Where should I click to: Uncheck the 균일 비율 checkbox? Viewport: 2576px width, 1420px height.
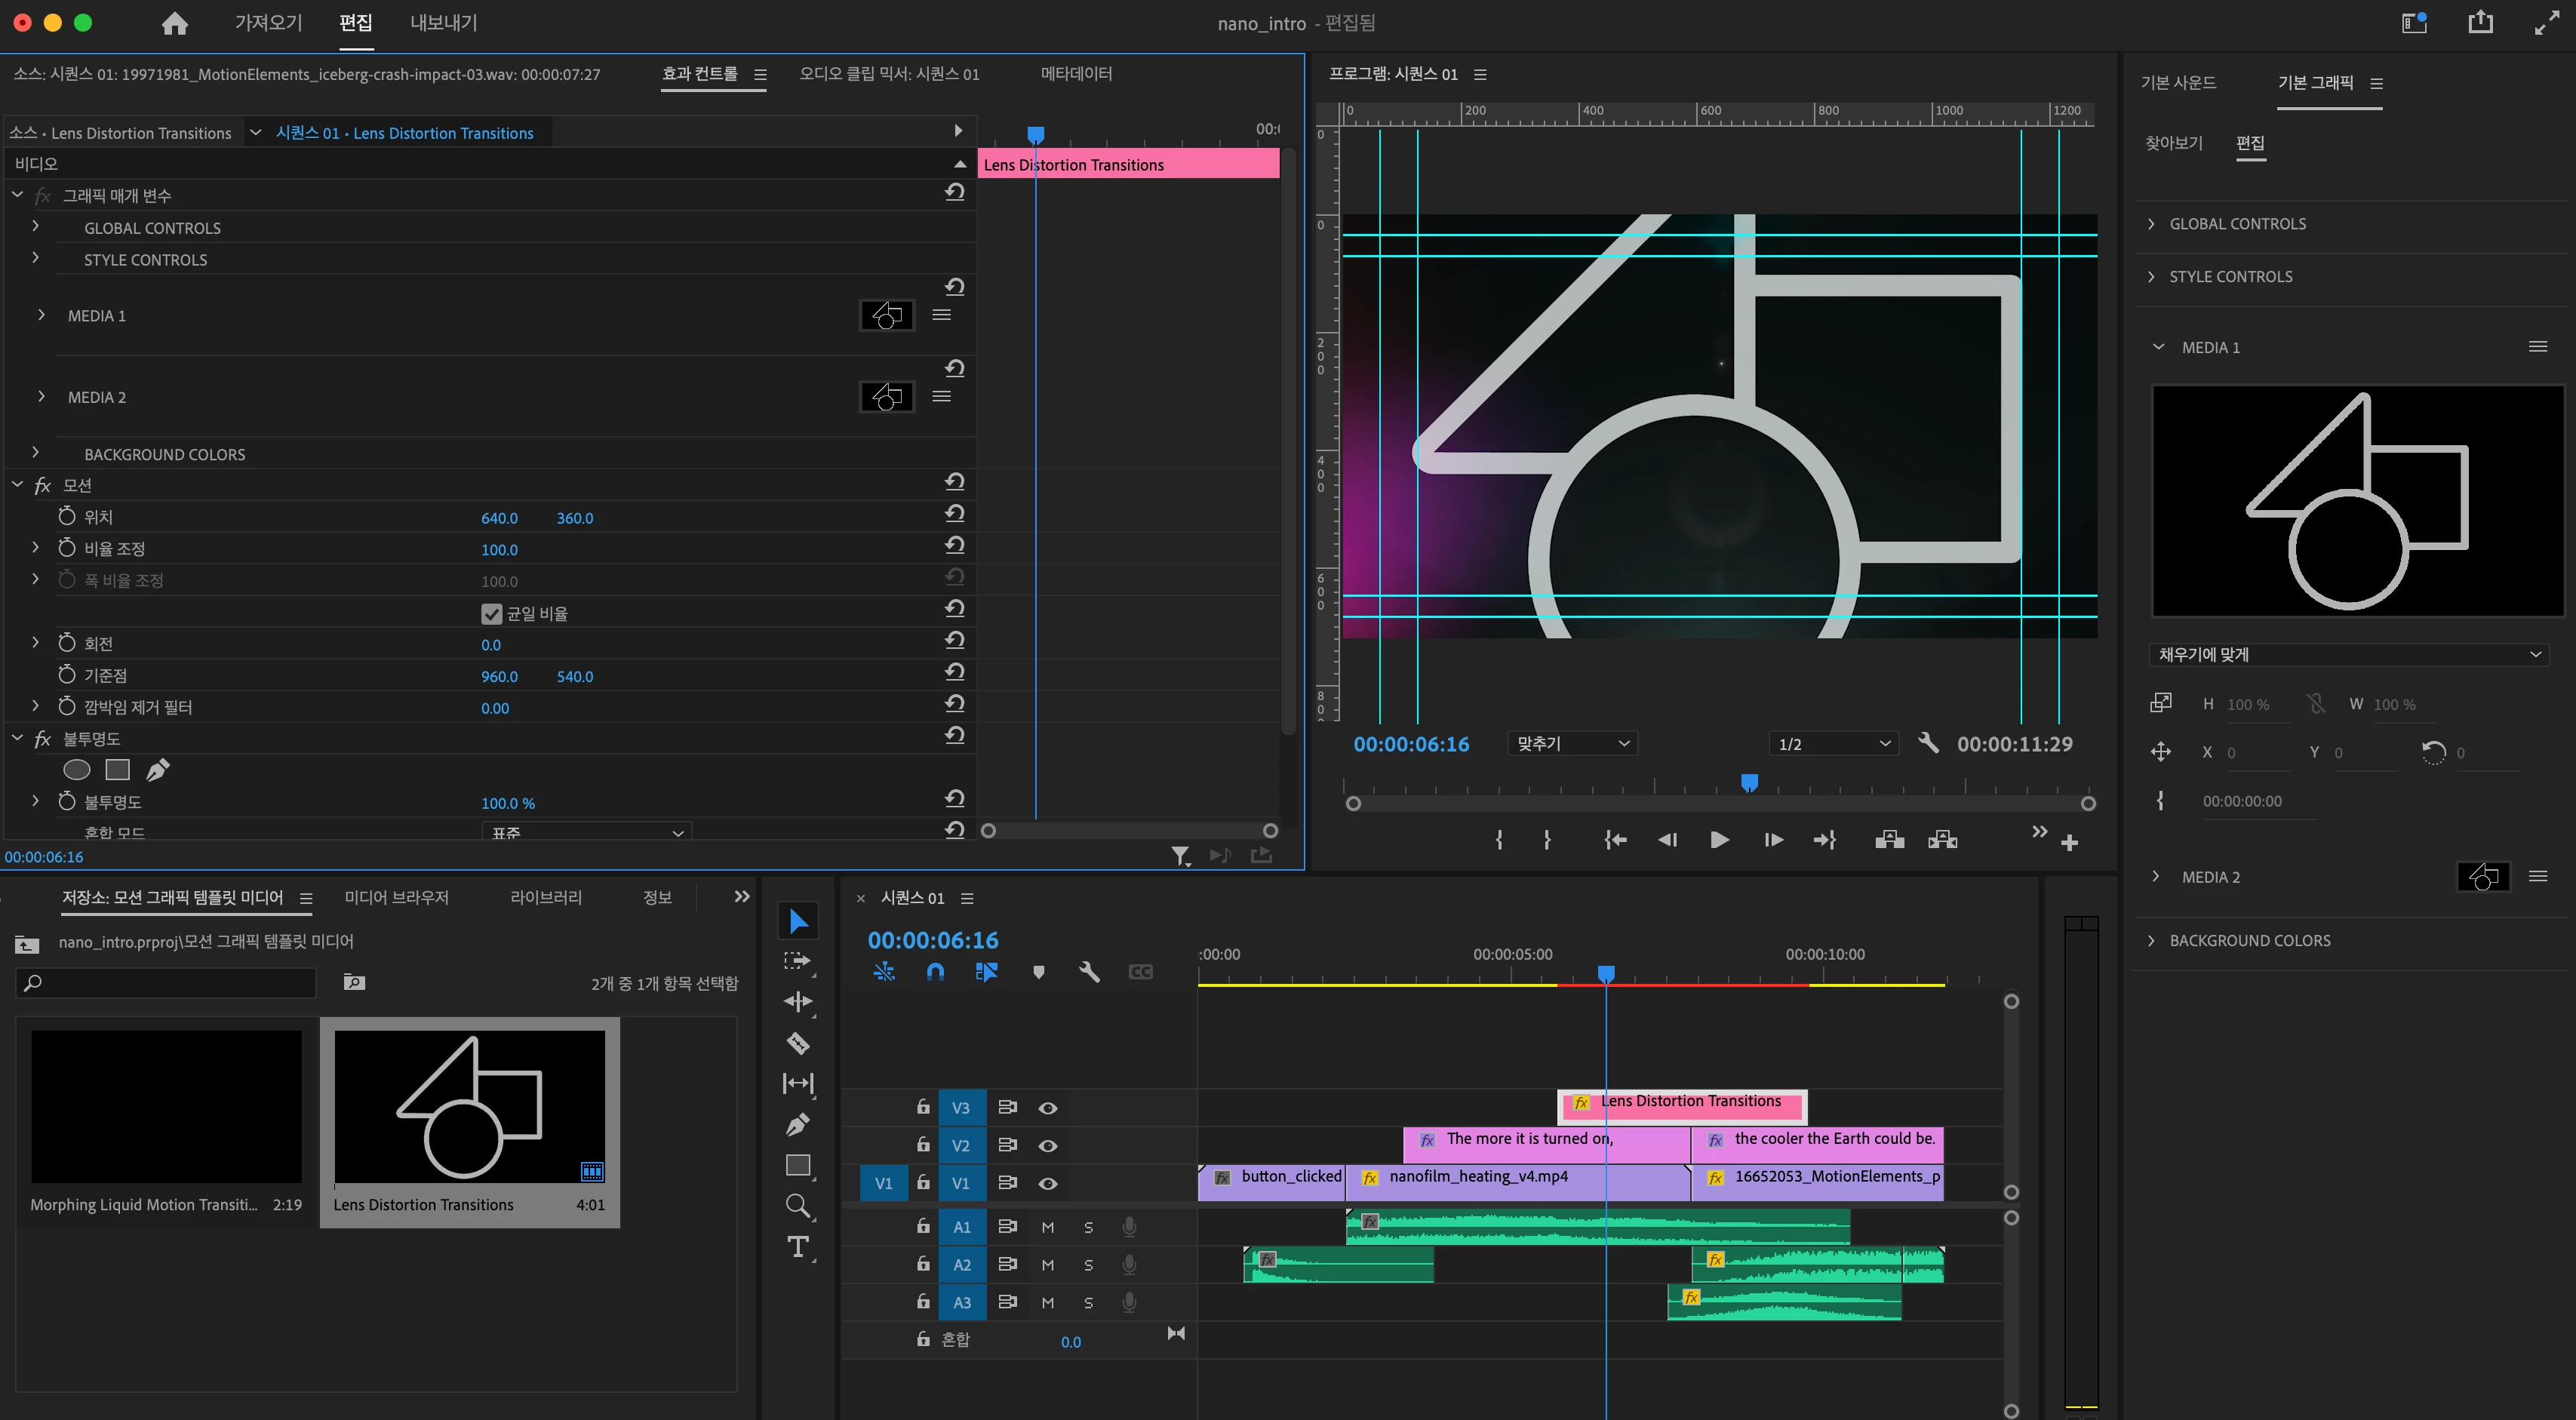coord(491,613)
